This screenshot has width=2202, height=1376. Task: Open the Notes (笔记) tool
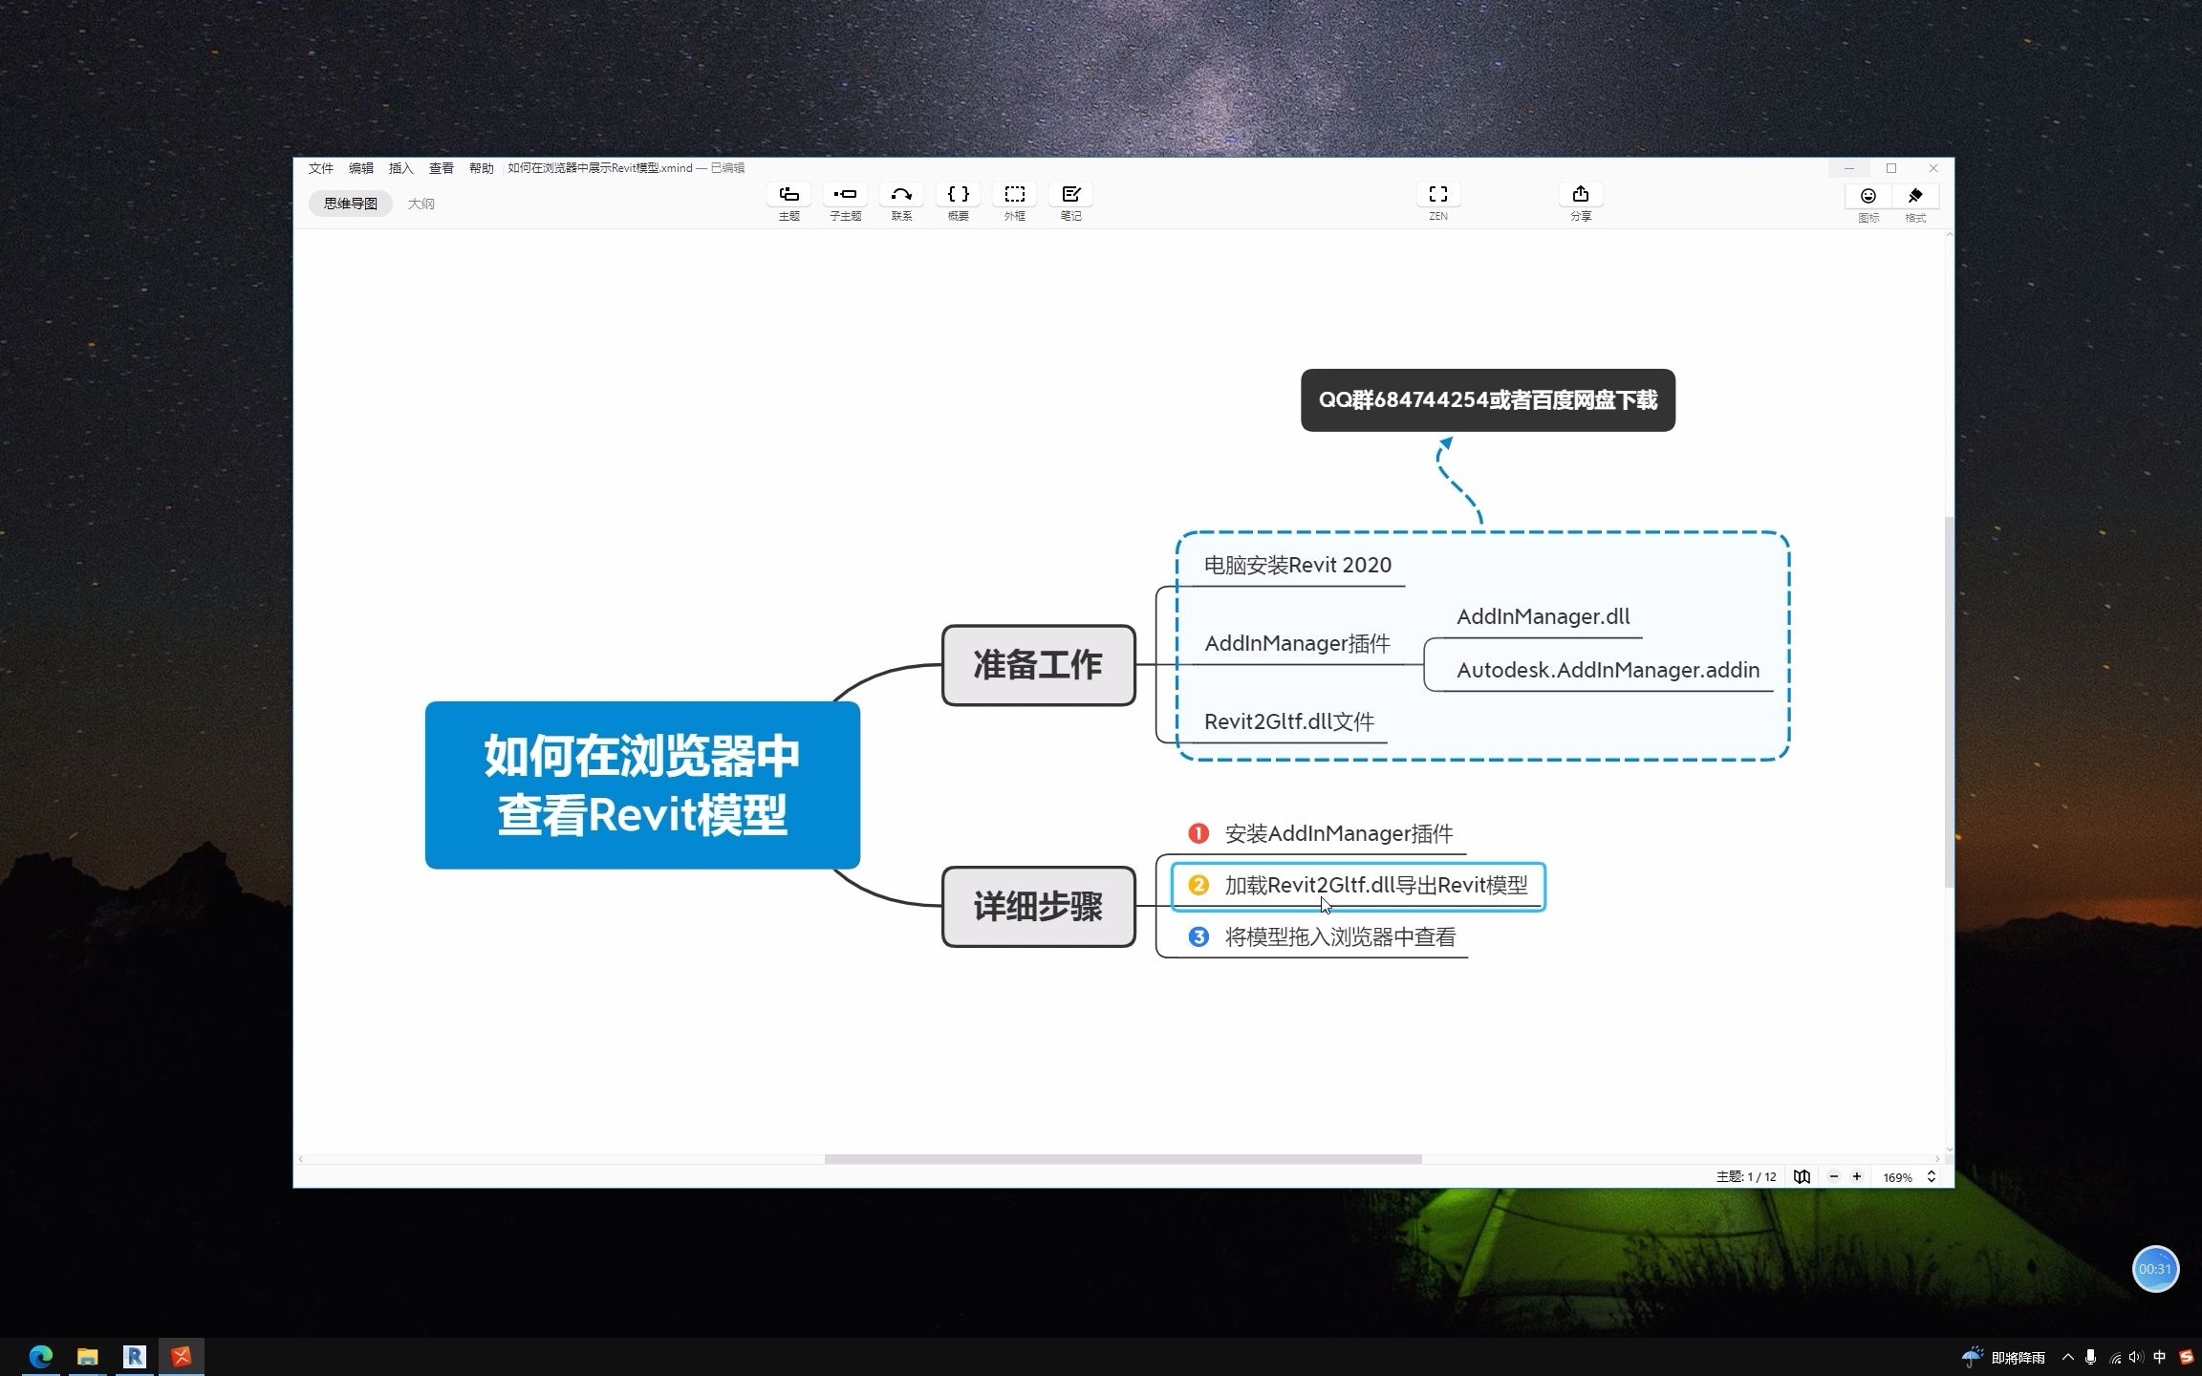pos(1070,195)
